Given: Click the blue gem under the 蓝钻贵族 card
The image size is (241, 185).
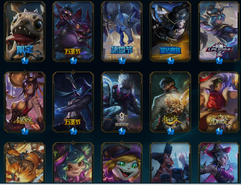Looking at the screenshot, I should pos(171,61).
